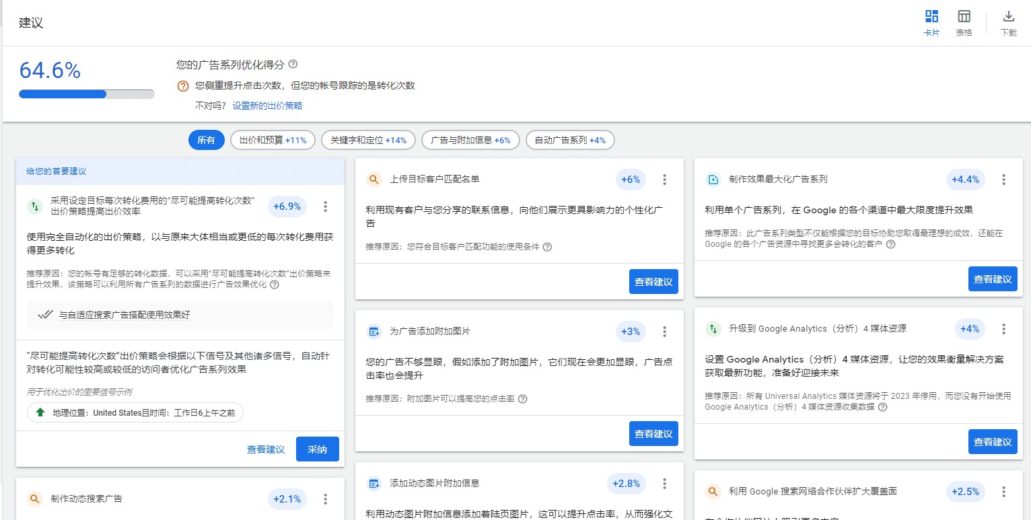Open more options on 添加动态图片附加信息 card
This screenshot has width=1031, height=520.
click(664, 484)
